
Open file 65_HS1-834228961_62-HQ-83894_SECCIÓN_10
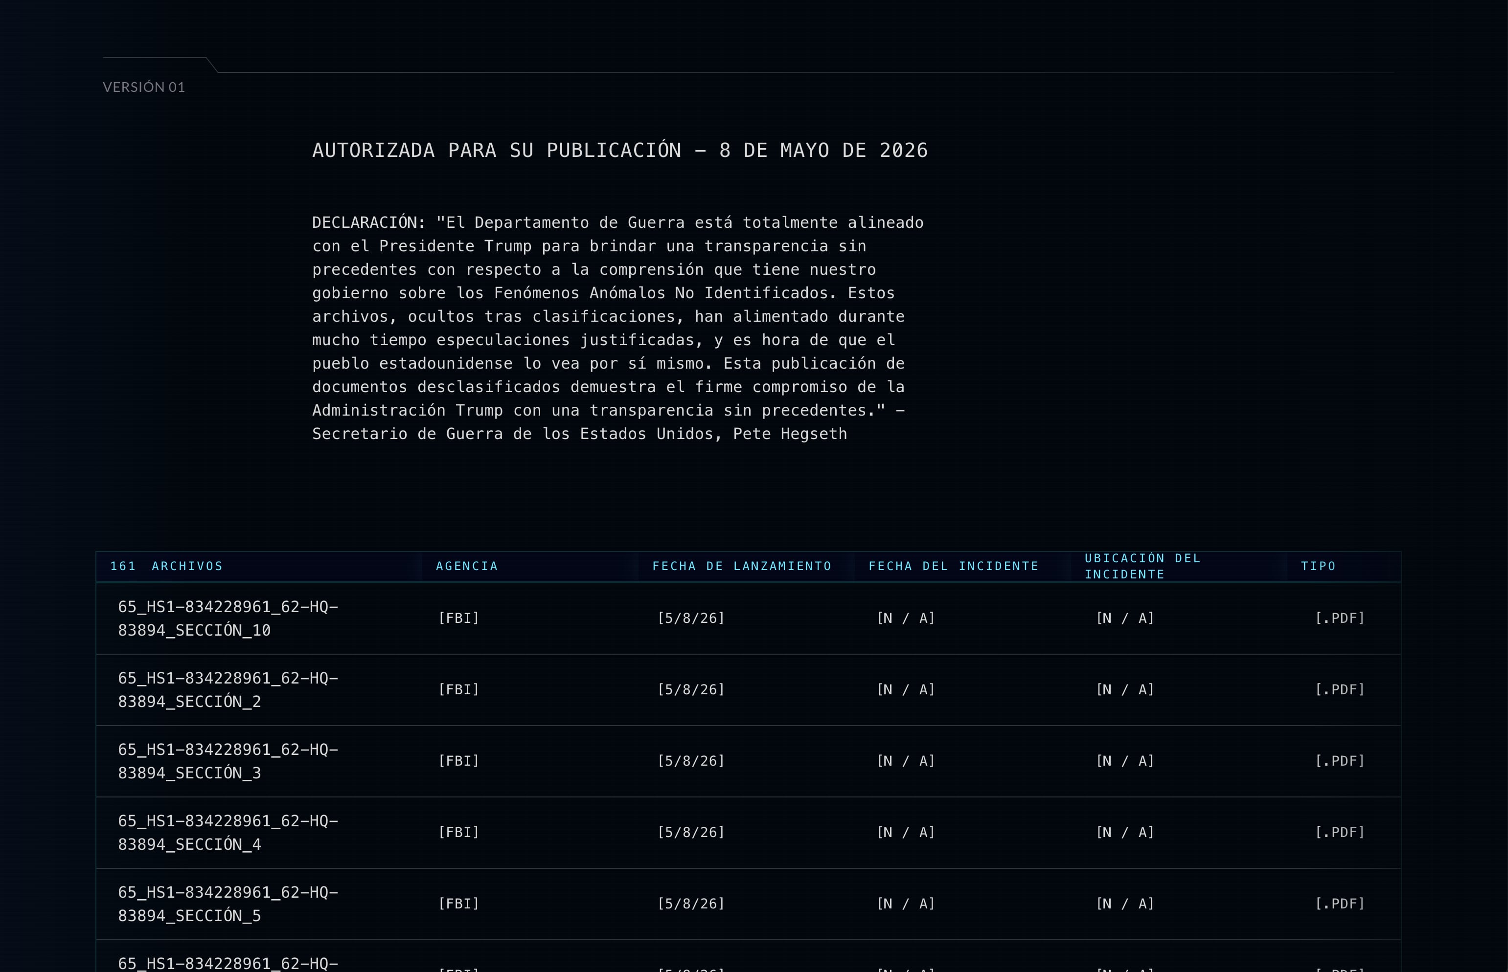(228, 619)
